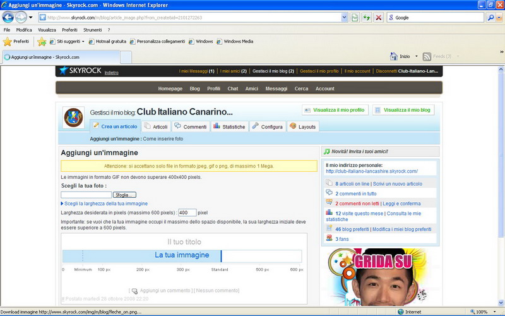Screen dimensions: 505x316
Task: Select the Statistiche tab
Action: pos(229,127)
